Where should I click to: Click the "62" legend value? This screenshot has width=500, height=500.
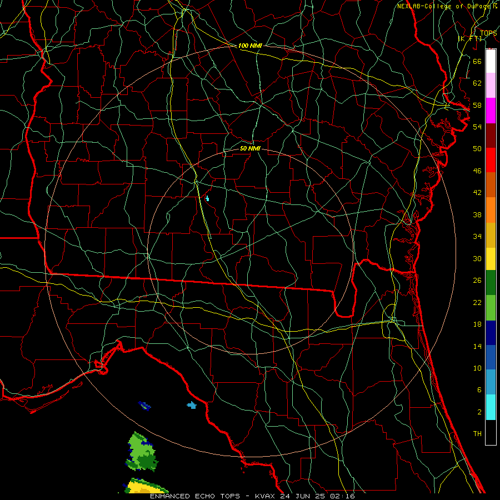[477, 83]
